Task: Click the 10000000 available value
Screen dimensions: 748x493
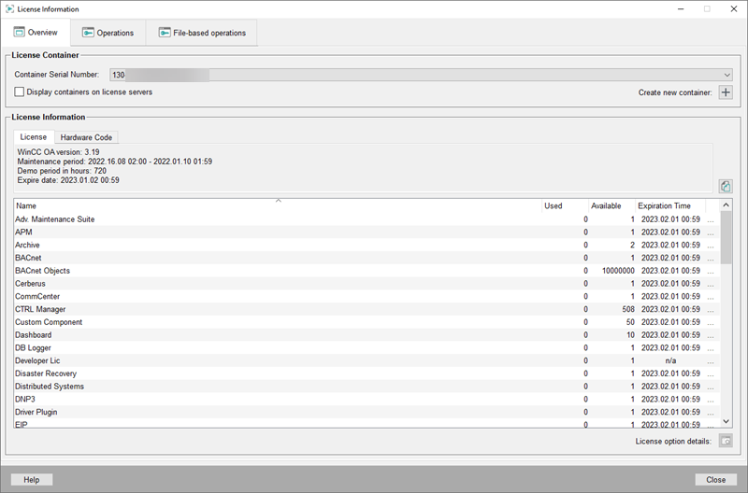Action: tap(618, 271)
